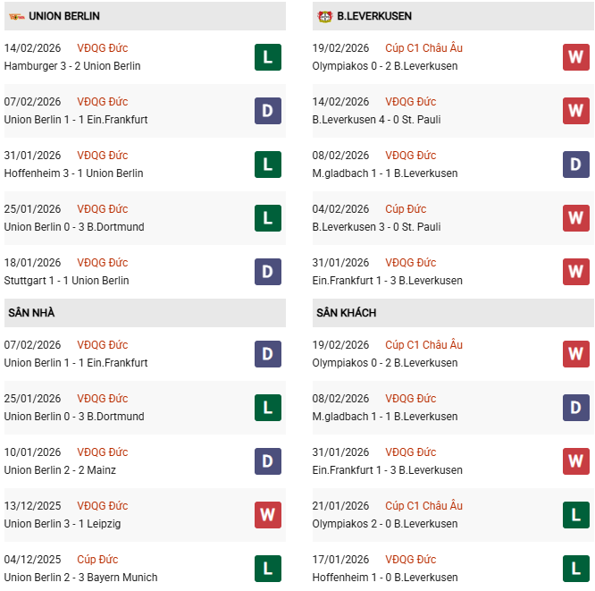Click the W badge for B.Leverkusen 4-0 St. Pauli

tap(576, 111)
